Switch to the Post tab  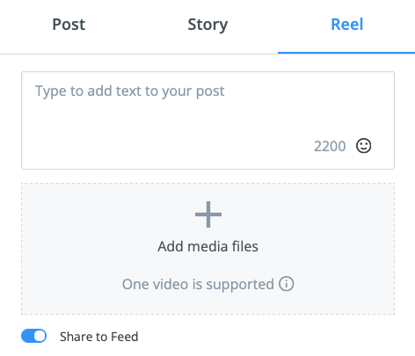[69, 25]
